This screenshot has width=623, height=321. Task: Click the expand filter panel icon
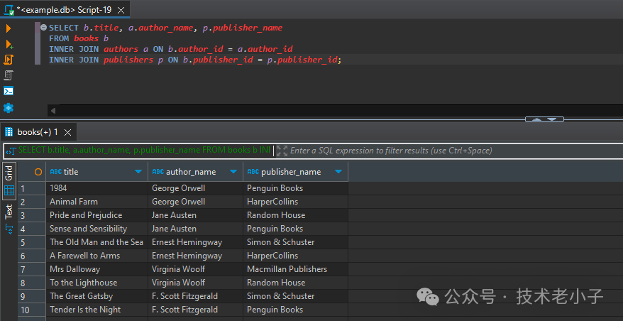point(282,151)
